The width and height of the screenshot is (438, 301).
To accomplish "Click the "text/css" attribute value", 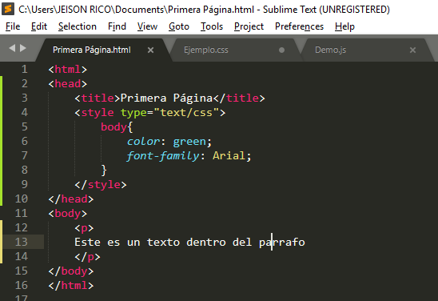I will pyautogui.click(x=186, y=112).
